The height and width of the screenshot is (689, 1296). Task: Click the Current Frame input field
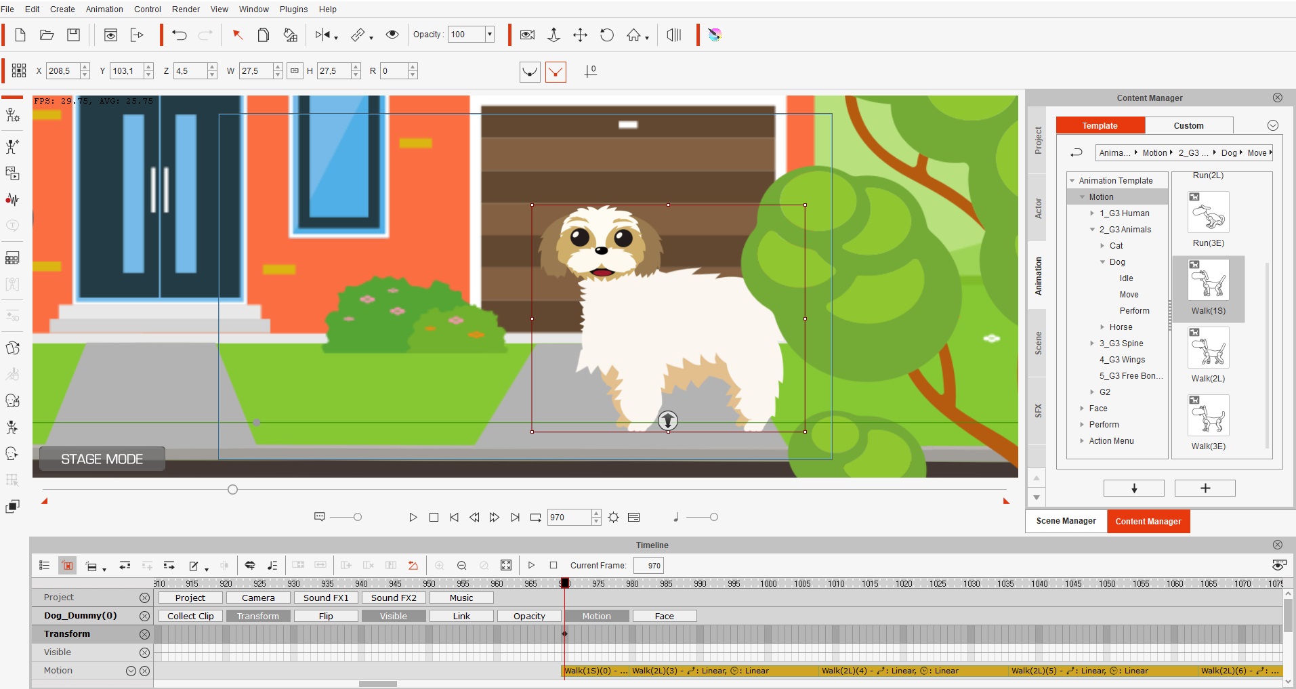(x=649, y=566)
